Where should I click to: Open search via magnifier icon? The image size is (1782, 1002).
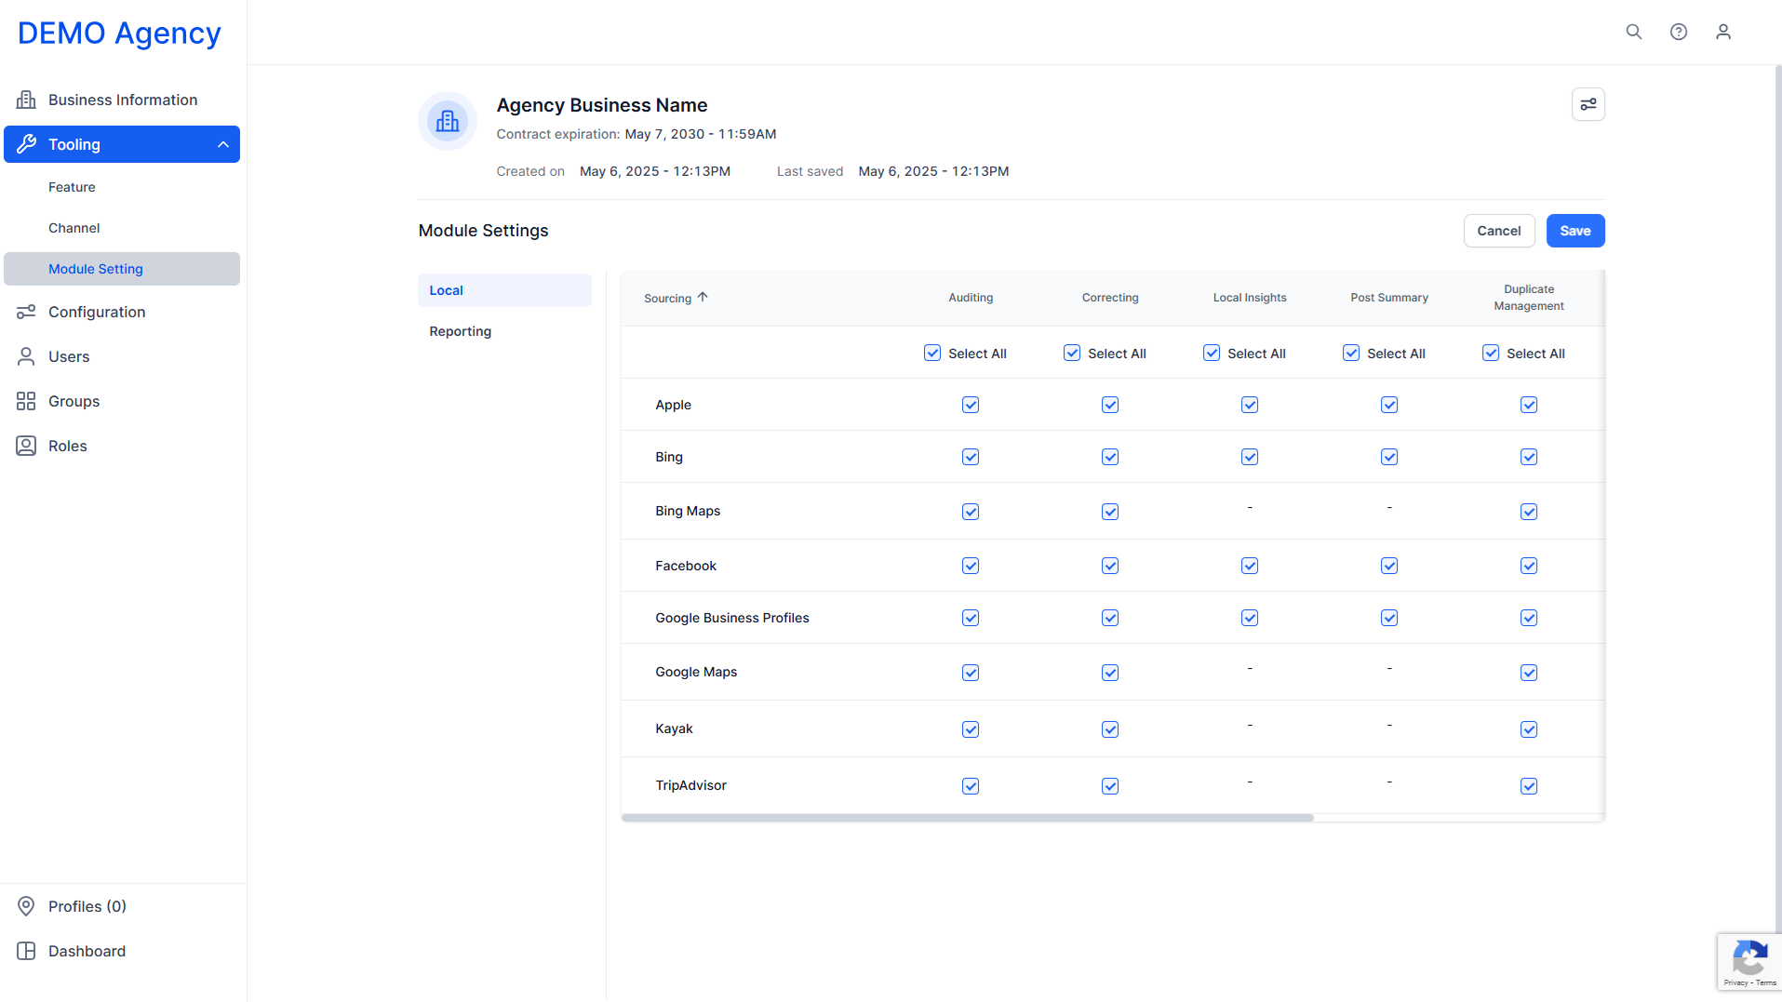(1634, 32)
